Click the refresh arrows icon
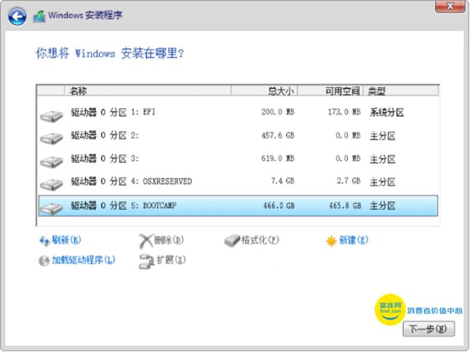 click(45, 241)
